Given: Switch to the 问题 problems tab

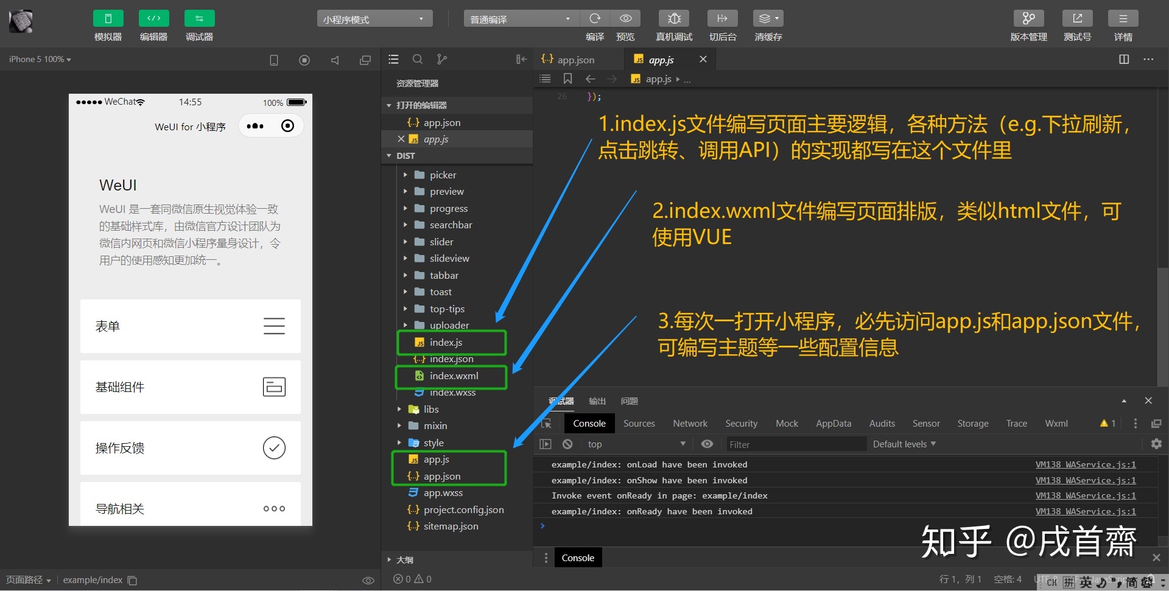Looking at the screenshot, I should click(x=629, y=401).
